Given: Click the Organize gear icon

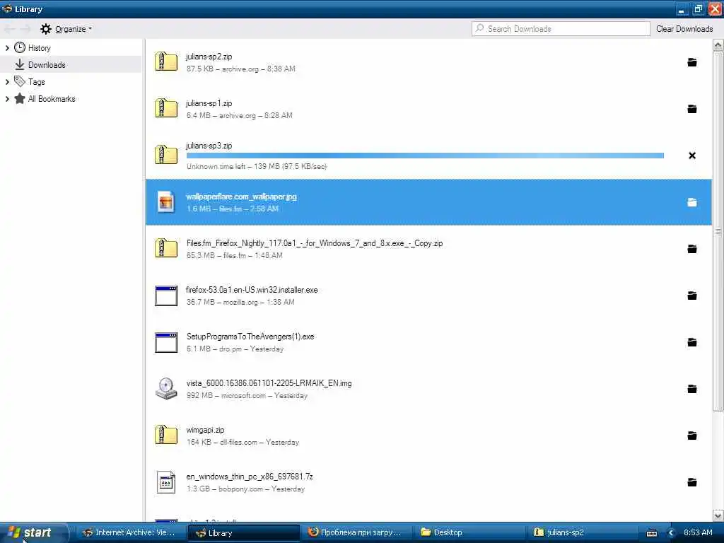Looking at the screenshot, I should (x=46, y=29).
